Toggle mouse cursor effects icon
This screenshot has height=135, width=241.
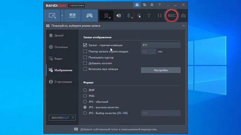(139, 16)
